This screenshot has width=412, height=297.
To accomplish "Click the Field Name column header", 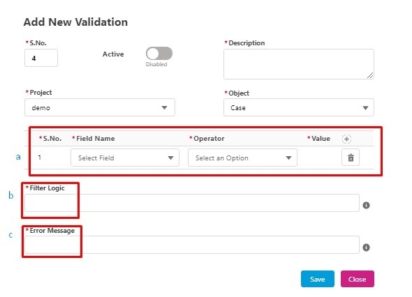I will click(94, 139).
